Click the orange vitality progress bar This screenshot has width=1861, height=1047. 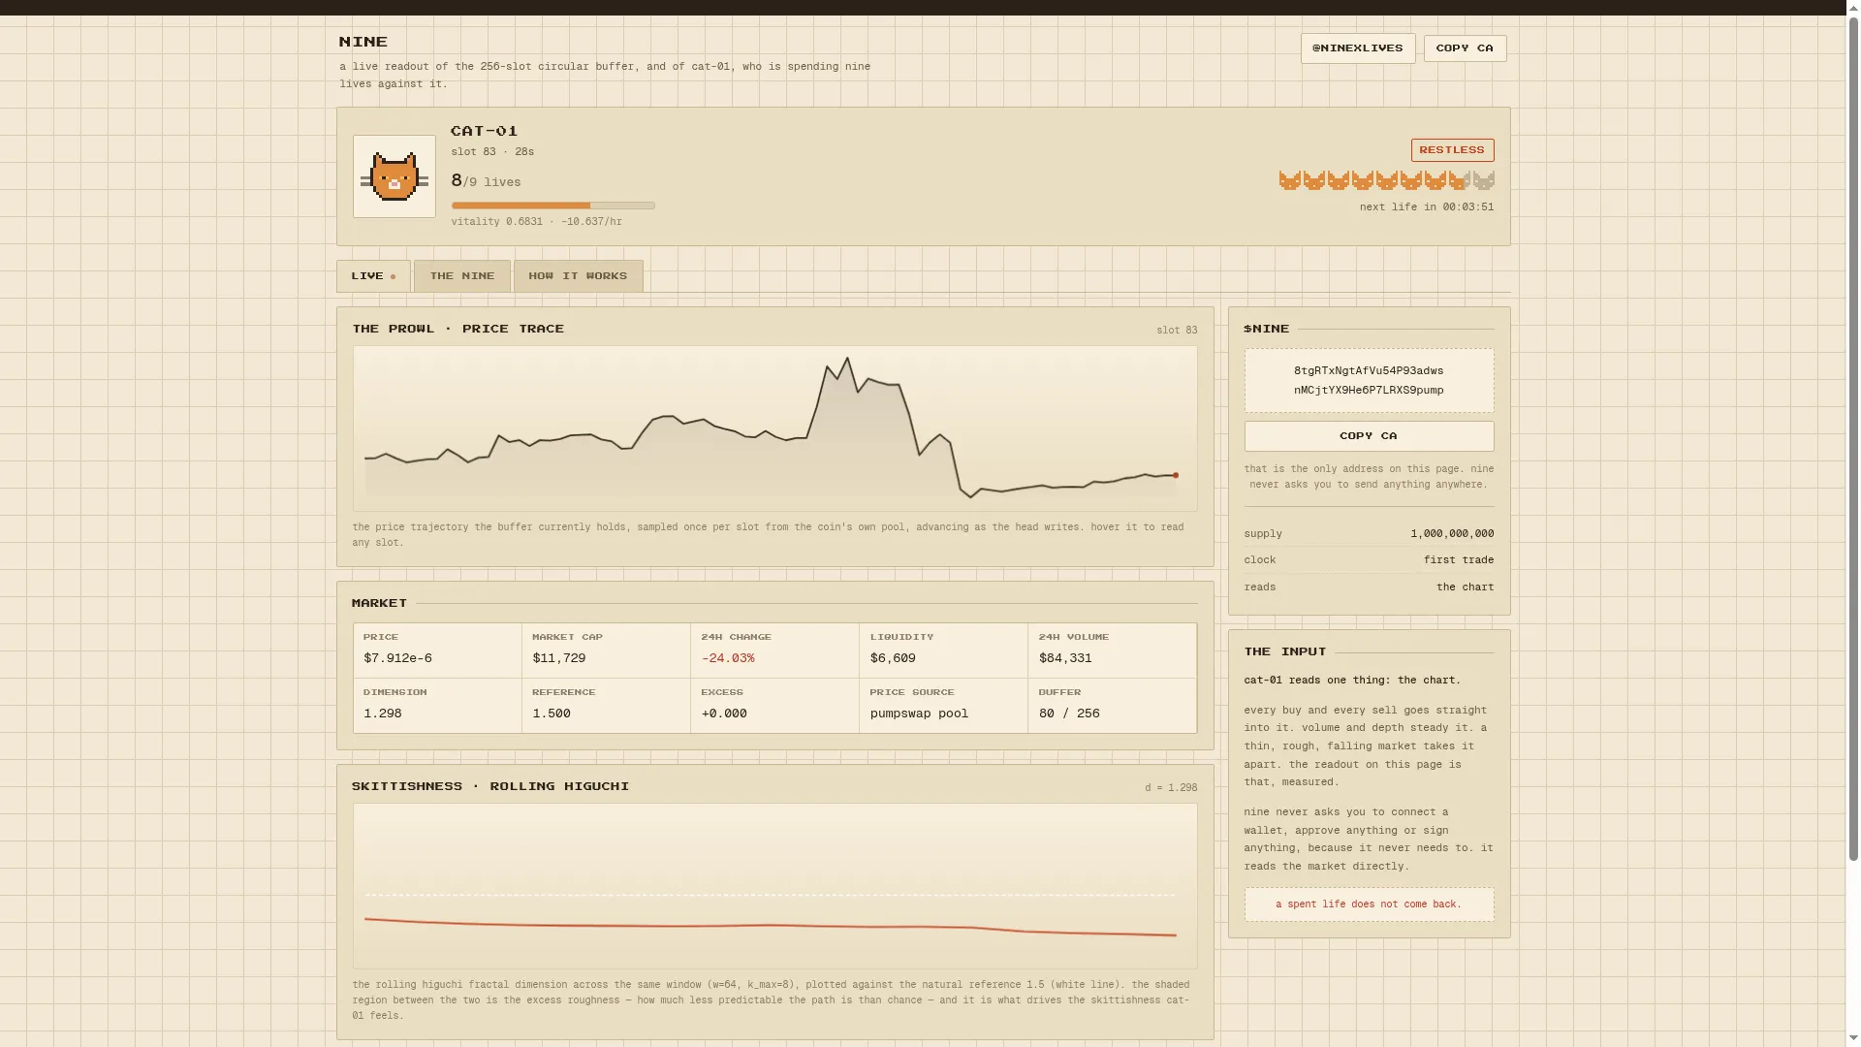tap(552, 206)
